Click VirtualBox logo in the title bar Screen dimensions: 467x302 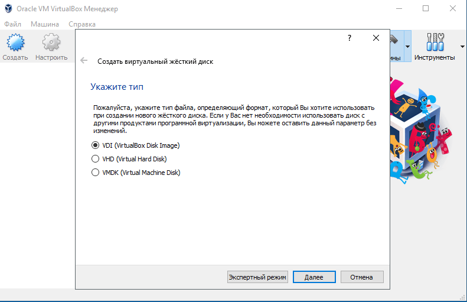8,9
